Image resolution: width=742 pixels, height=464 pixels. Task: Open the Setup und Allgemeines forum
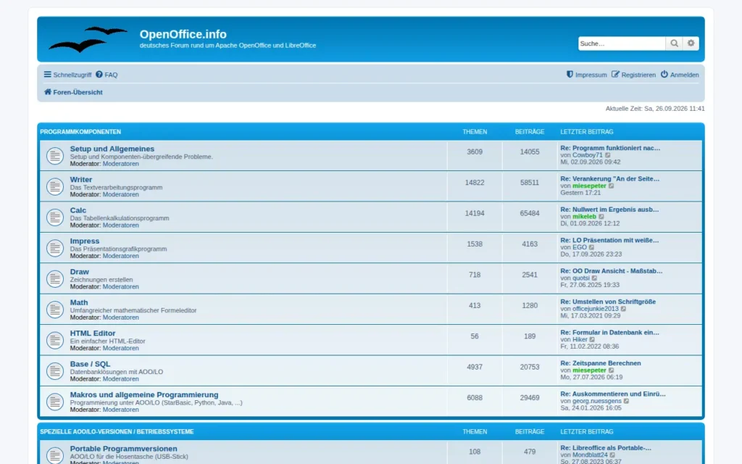pyautogui.click(x=112, y=149)
